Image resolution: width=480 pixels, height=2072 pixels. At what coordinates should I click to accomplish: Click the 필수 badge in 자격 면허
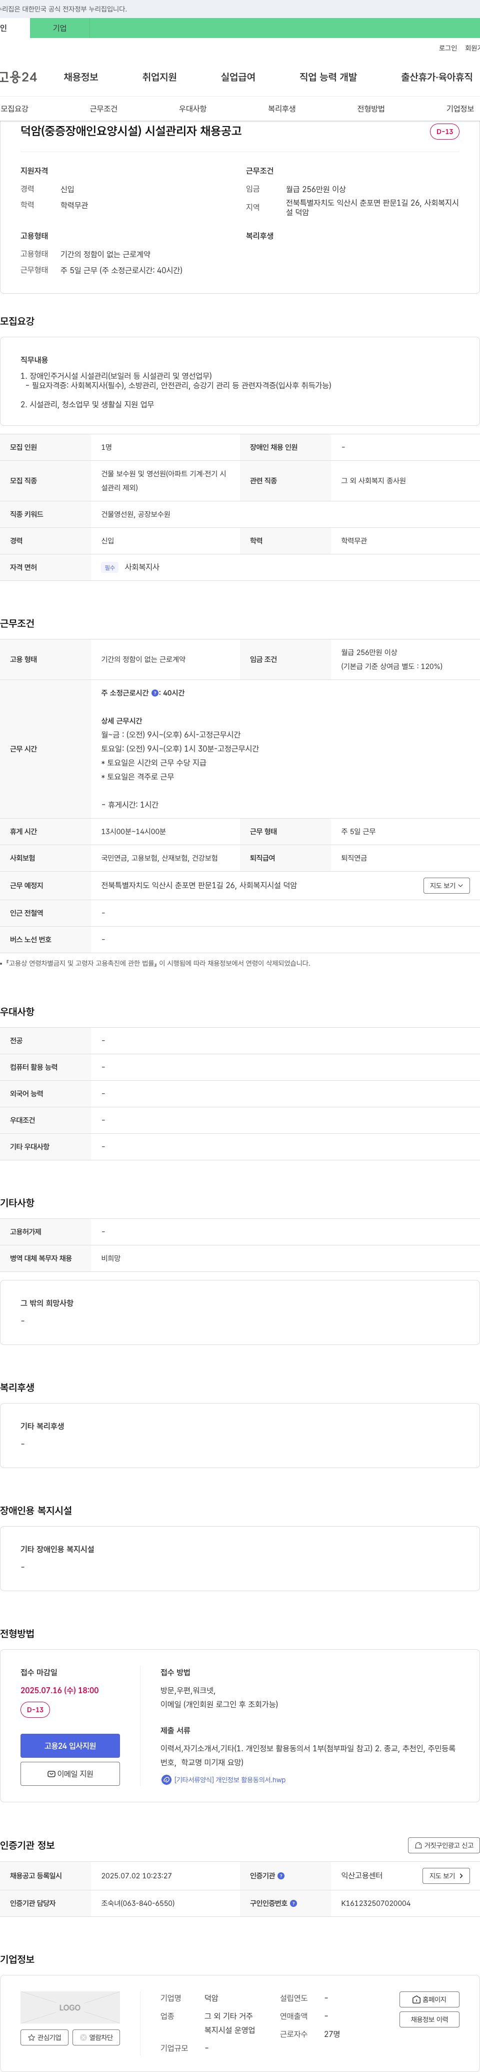click(x=110, y=568)
